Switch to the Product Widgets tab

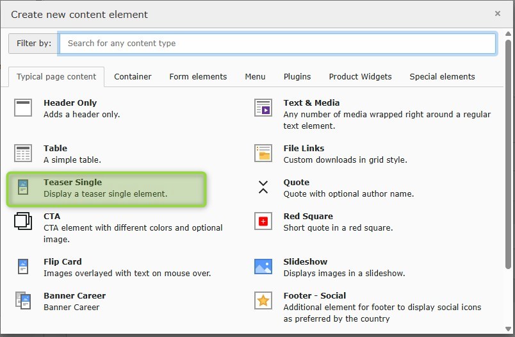click(360, 76)
